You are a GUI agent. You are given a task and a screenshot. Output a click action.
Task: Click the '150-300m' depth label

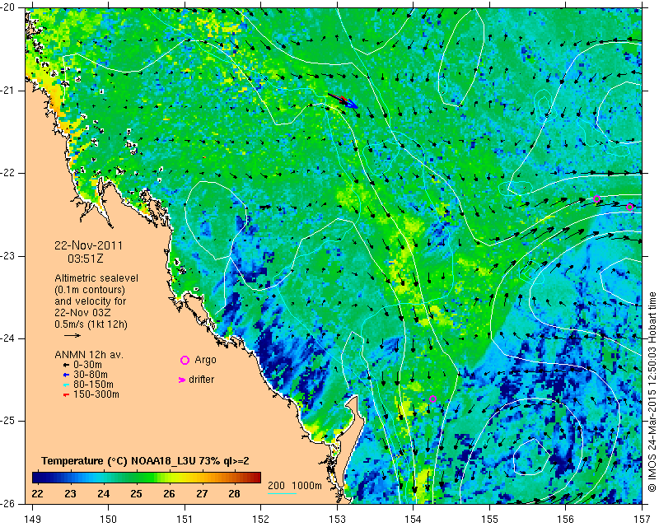click(x=96, y=394)
